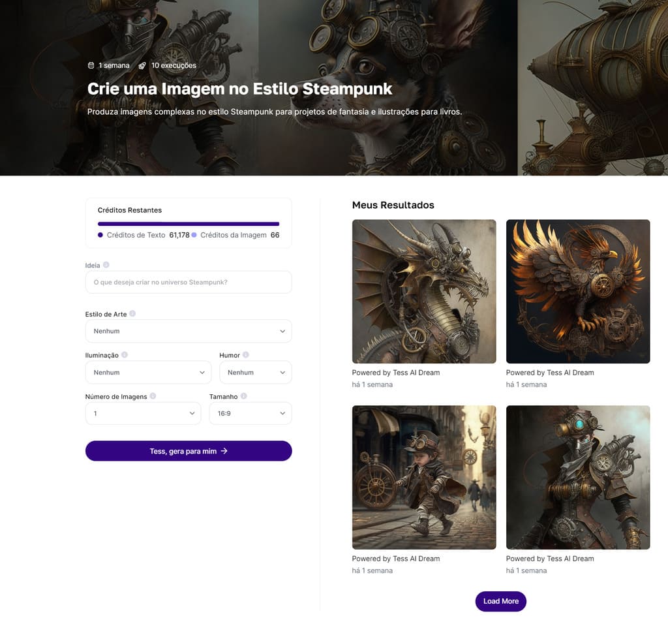Click the info icon beside Tamanho
668x620 pixels.
pos(244,396)
